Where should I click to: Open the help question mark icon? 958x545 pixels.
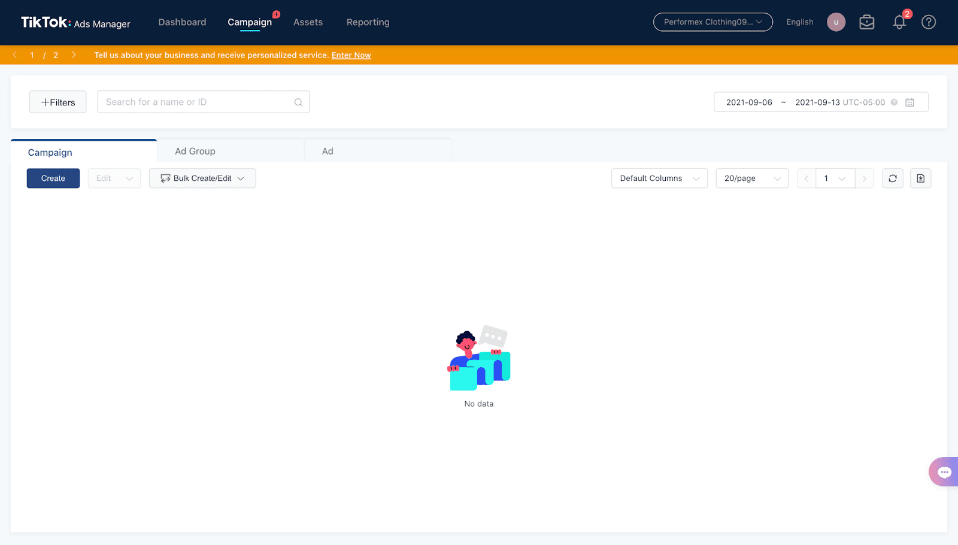click(x=928, y=22)
